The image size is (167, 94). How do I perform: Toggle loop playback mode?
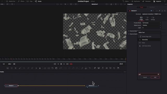point(71,64)
